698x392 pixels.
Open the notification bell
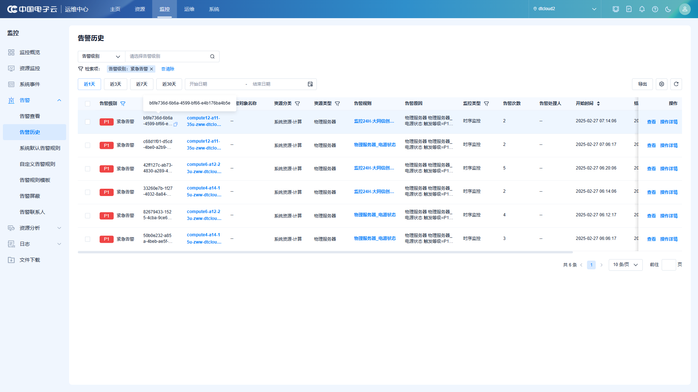642,9
